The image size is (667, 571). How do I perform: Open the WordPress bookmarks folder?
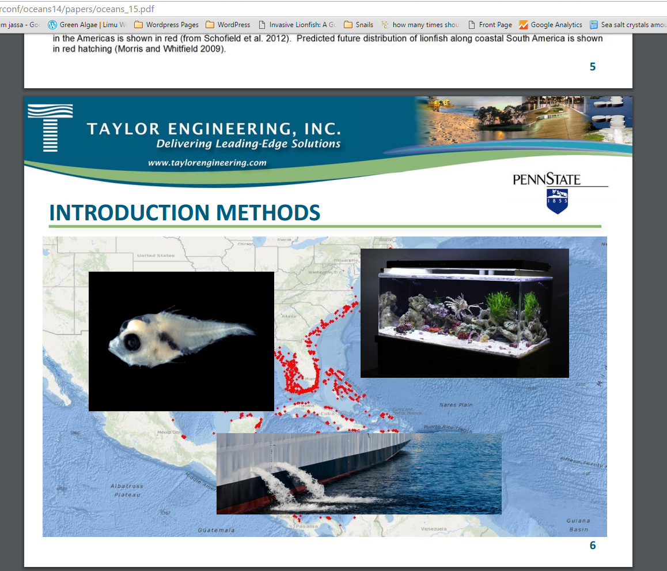click(228, 25)
